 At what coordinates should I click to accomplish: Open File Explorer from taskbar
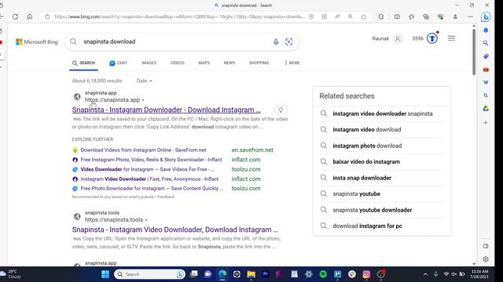[x=251, y=274]
